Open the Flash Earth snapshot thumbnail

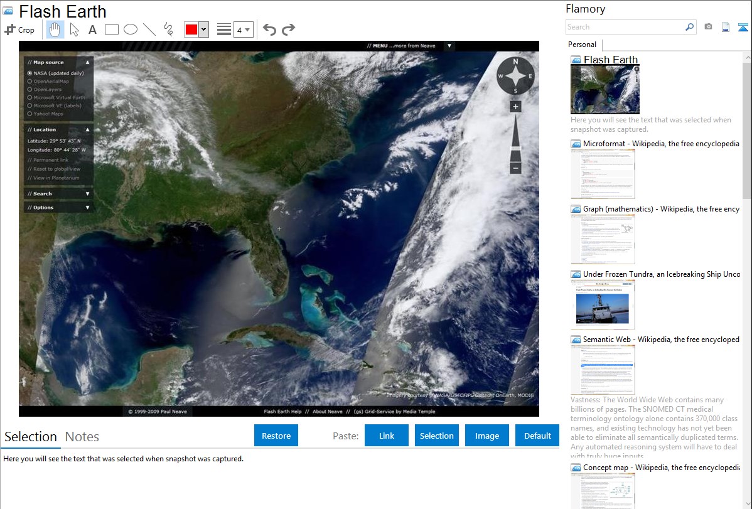tap(605, 90)
